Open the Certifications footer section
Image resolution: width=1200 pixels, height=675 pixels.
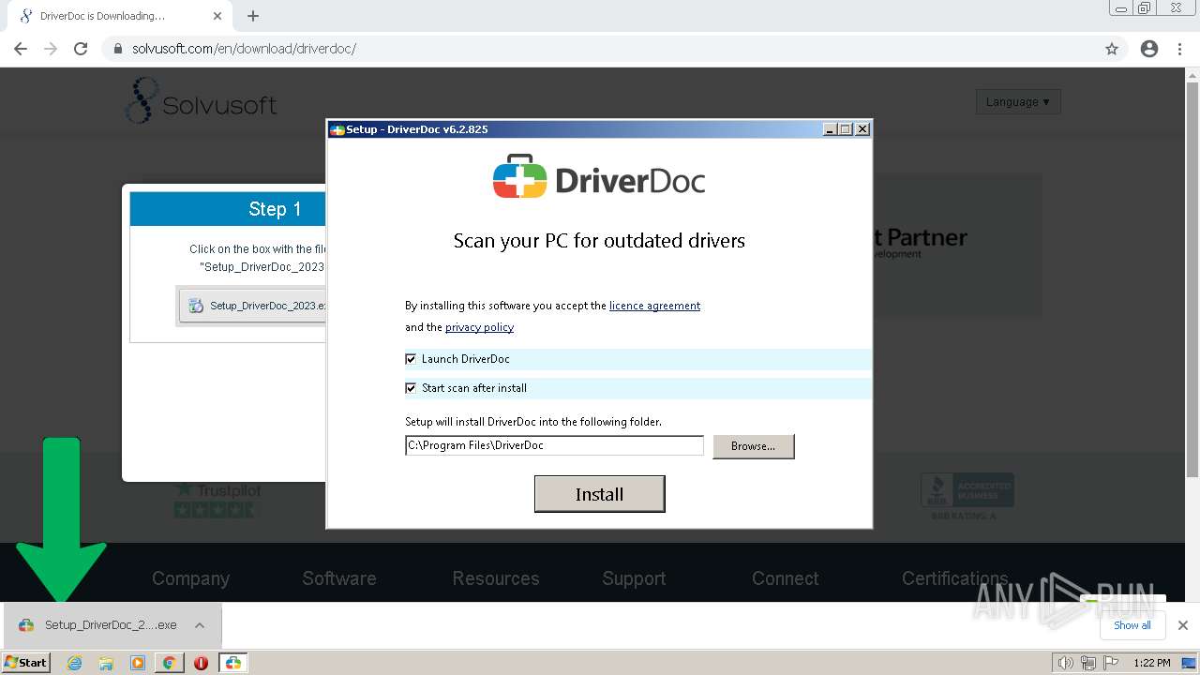tap(955, 578)
